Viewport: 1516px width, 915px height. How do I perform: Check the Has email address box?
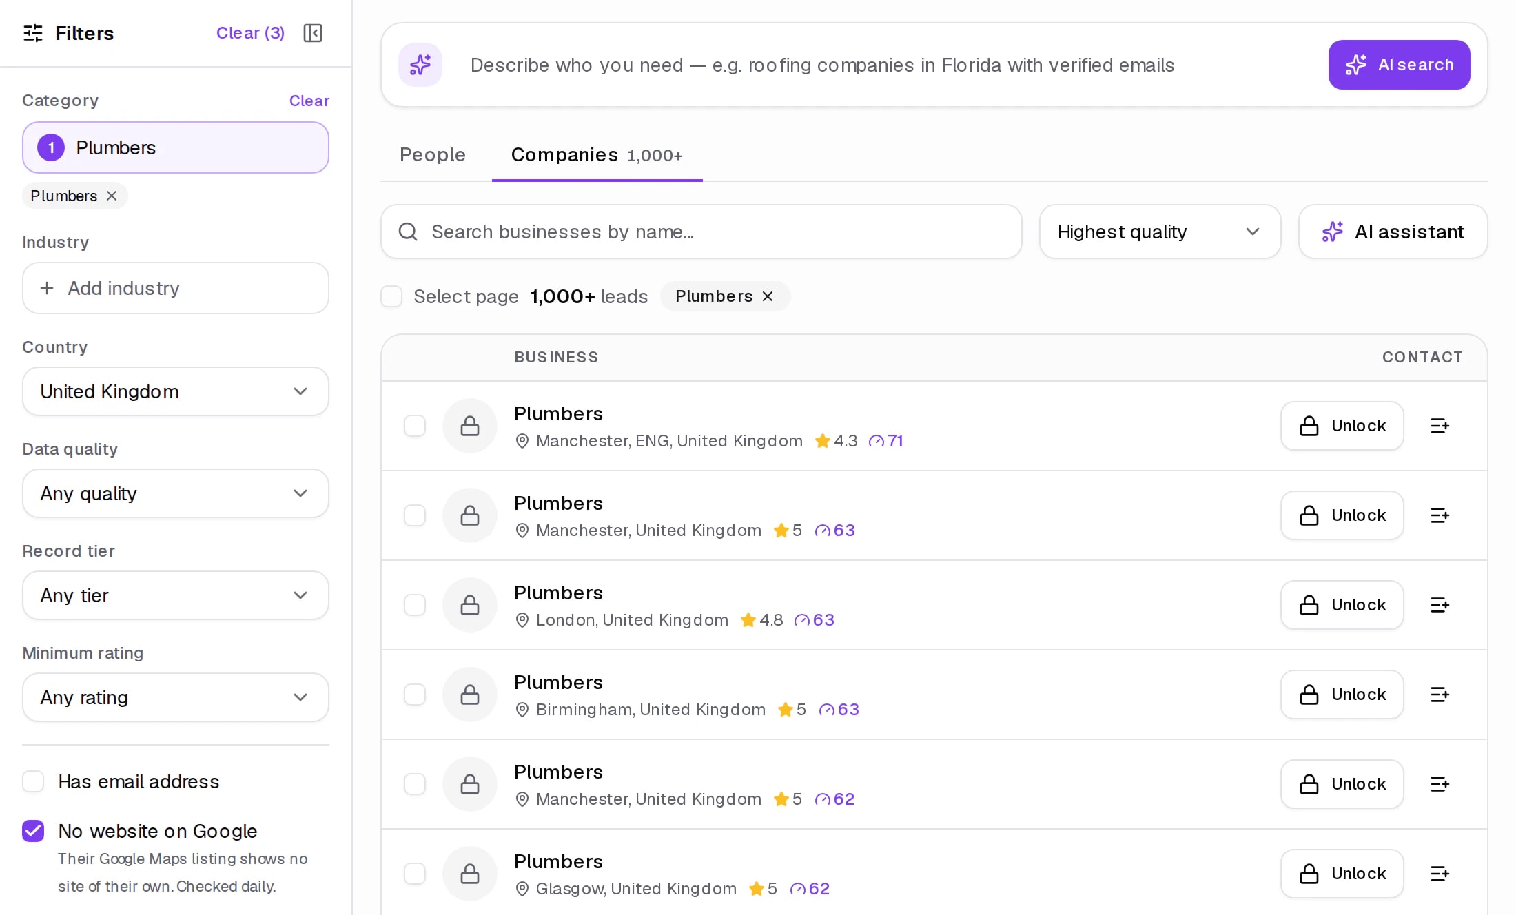click(33, 781)
